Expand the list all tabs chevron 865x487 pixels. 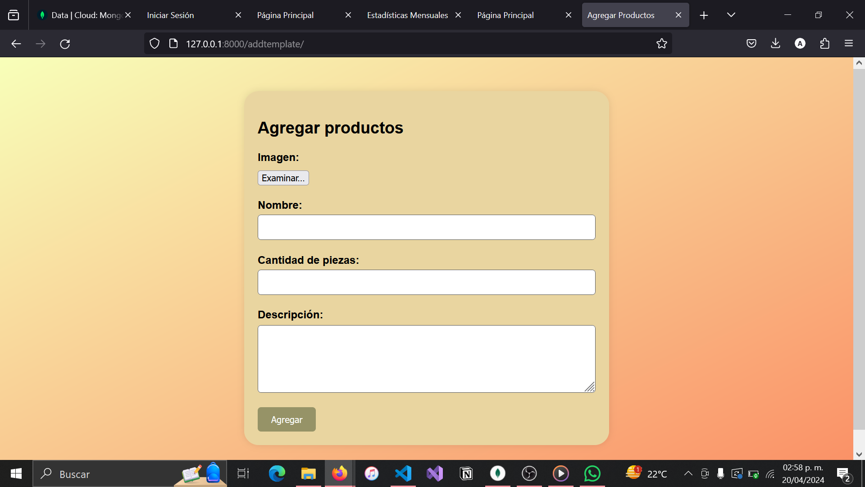[731, 15]
